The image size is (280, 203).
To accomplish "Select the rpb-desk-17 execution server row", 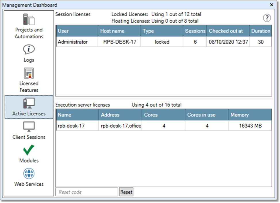I will pyautogui.click(x=71, y=126).
